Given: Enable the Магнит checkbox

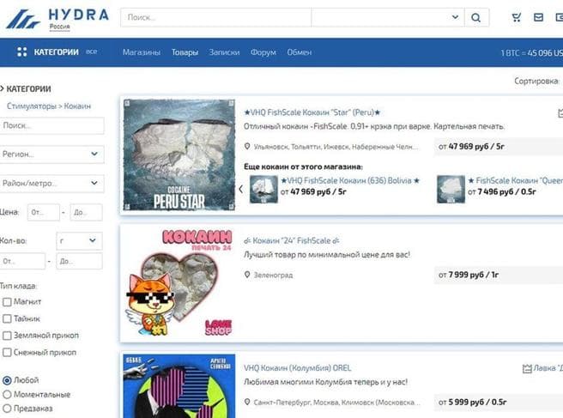Looking at the screenshot, I should [x=7, y=302].
